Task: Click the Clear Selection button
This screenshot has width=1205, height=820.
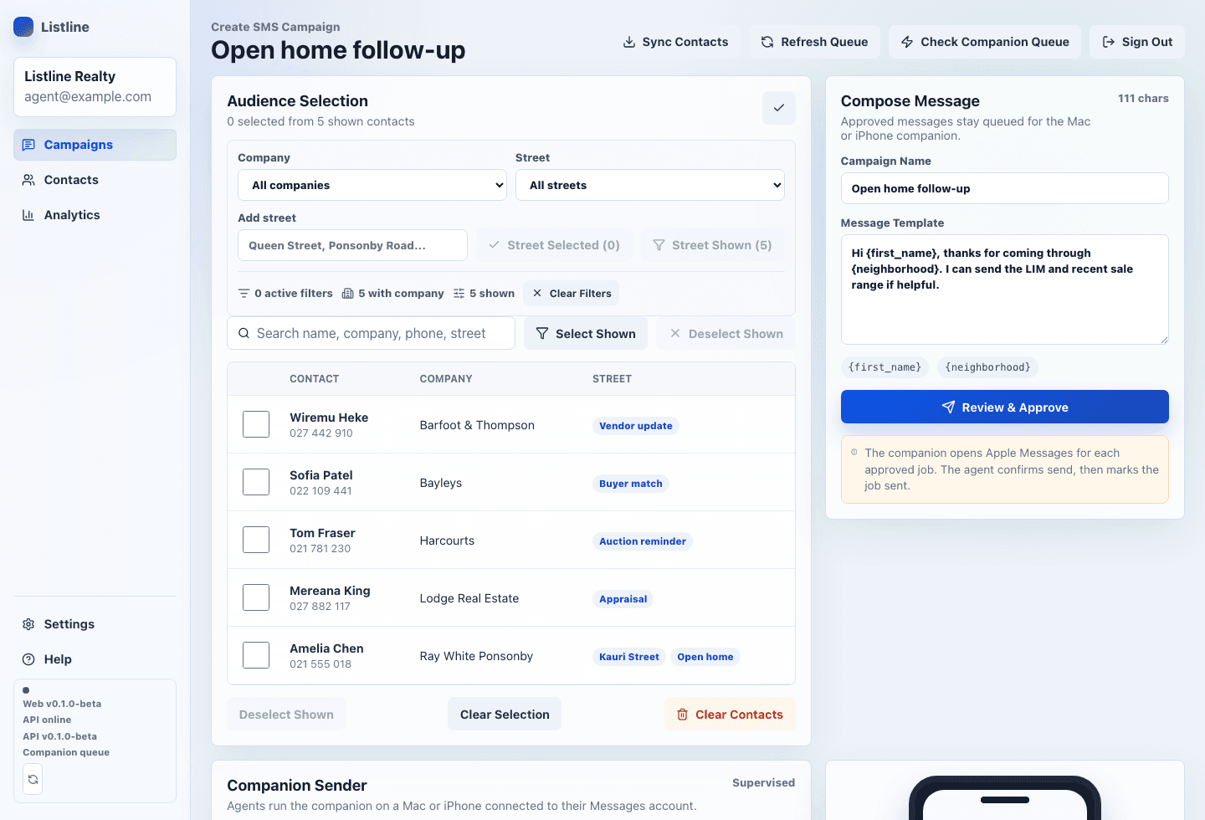Action: 505,714
